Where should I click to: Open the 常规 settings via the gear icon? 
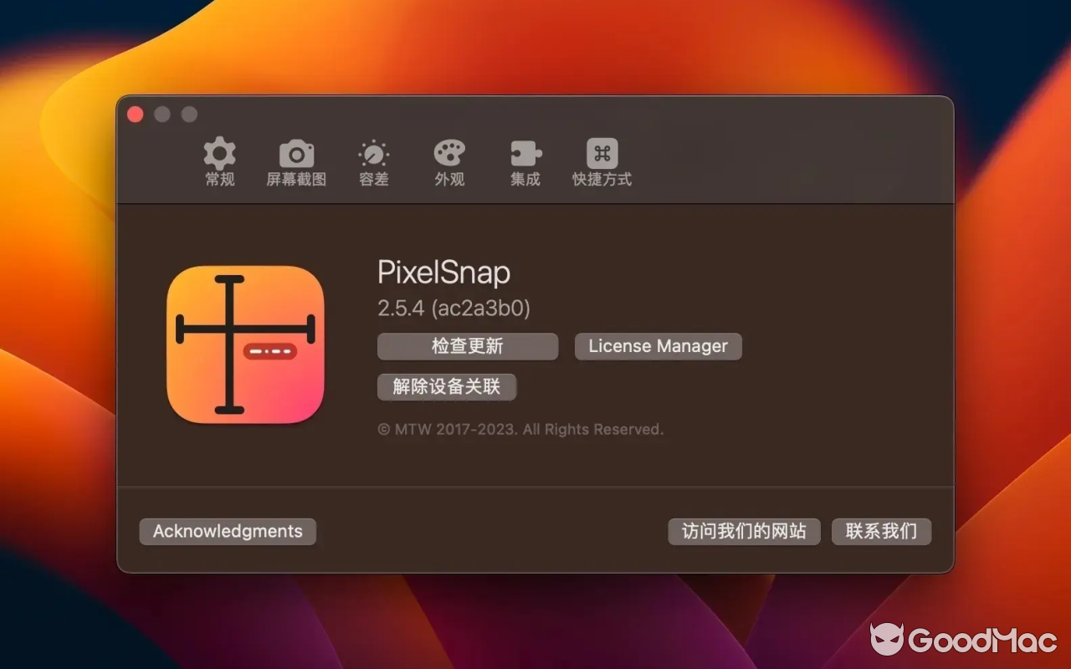pyautogui.click(x=219, y=153)
